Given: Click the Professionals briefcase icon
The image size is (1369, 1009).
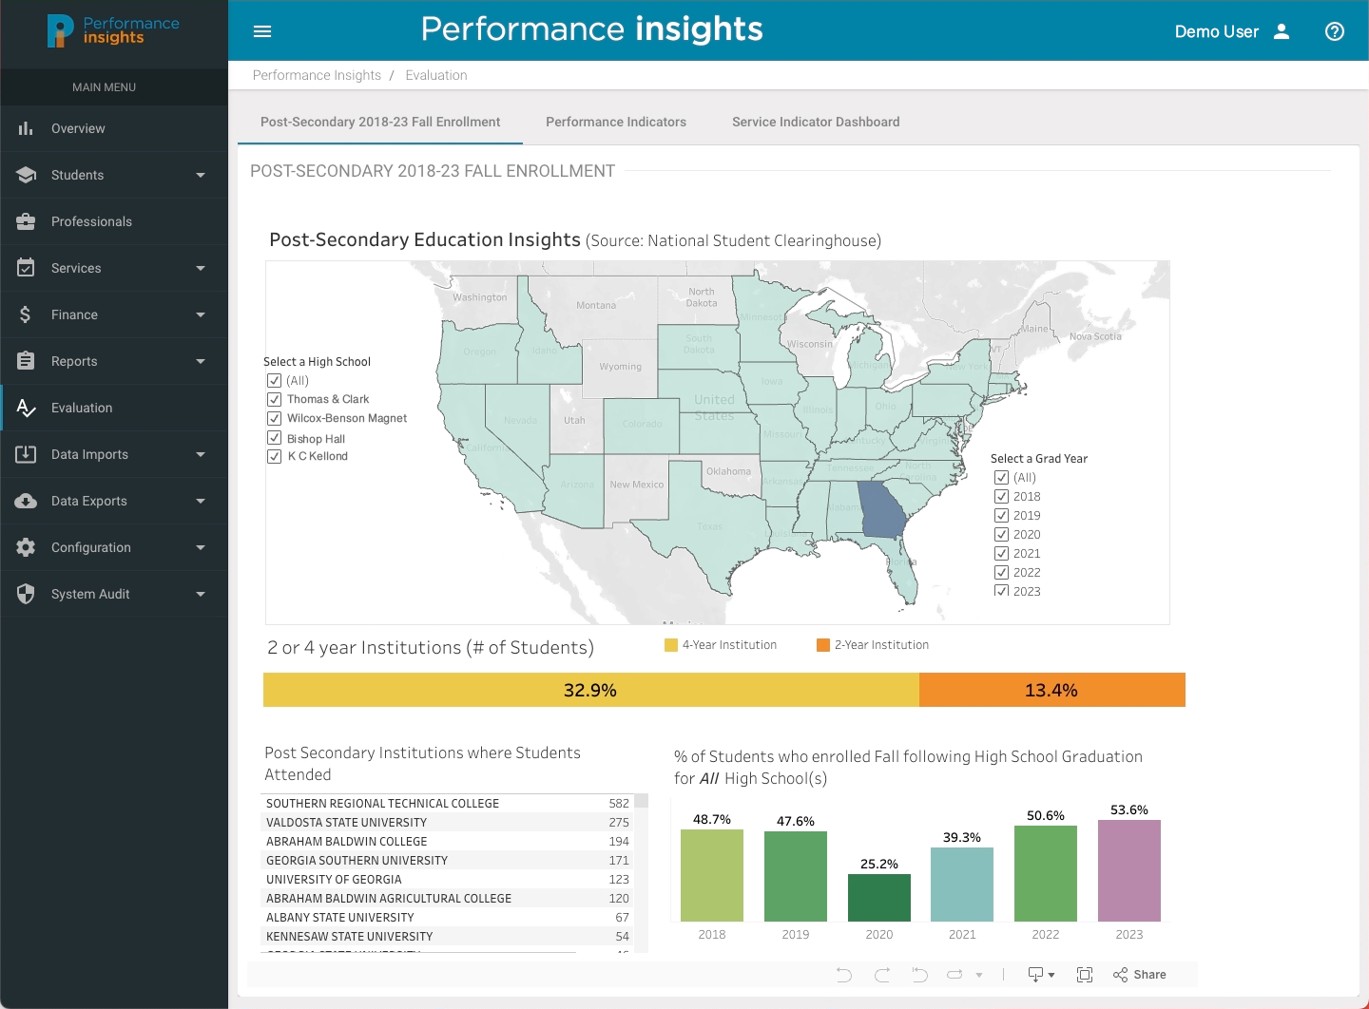Looking at the screenshot, I should coord(26,221).
